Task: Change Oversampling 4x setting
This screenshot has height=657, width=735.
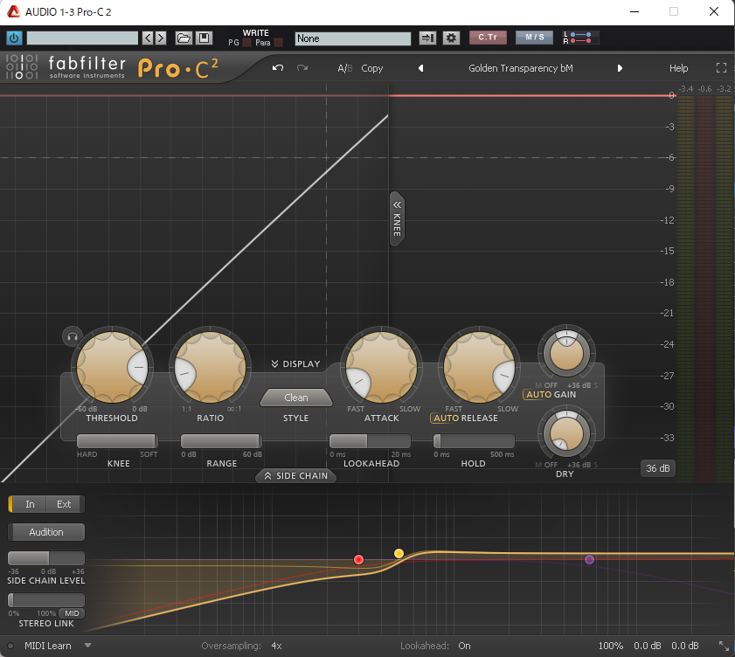Action: pyautogui.click(x=276, y=646)
